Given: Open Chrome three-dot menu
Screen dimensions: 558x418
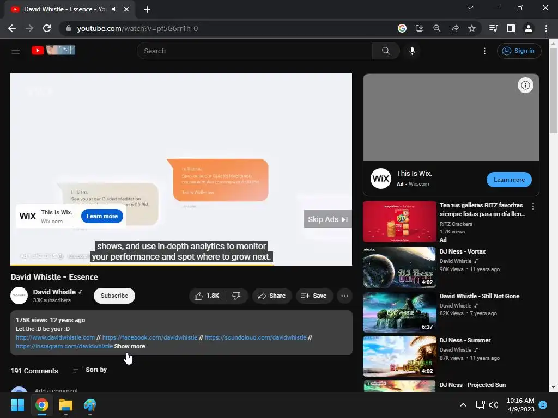Looking at the screenshot, I should (546, 28).
